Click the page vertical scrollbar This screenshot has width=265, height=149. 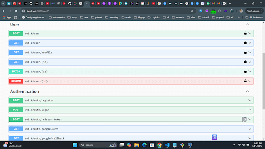[263, 81]
